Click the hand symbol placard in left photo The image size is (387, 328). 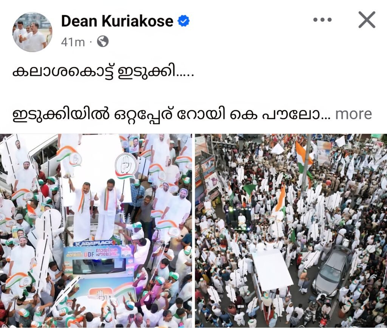tap(126, 165)
